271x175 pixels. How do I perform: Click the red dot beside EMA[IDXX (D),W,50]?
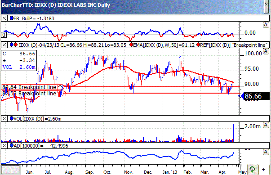[131, 45]
